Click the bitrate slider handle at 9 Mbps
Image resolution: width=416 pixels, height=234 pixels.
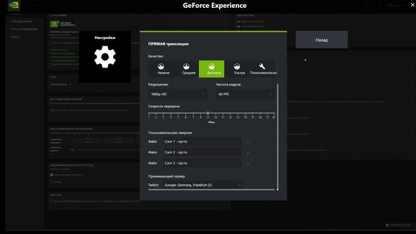pyautogui.click(x=208, y=113)
